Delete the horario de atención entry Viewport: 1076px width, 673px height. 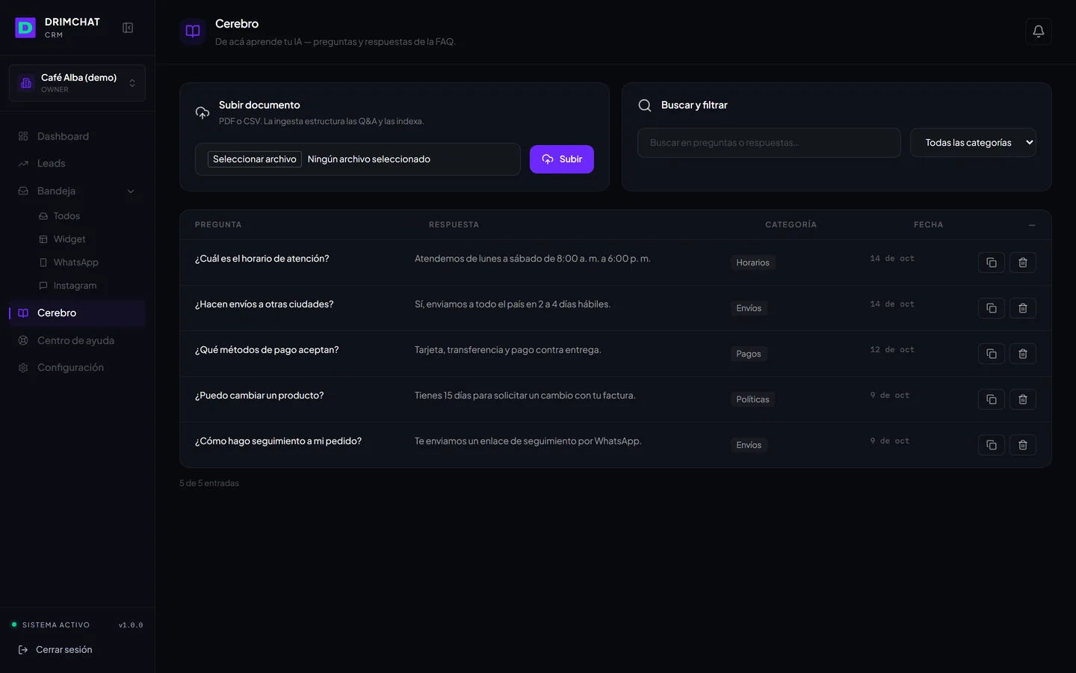[x=1023, y=262]
